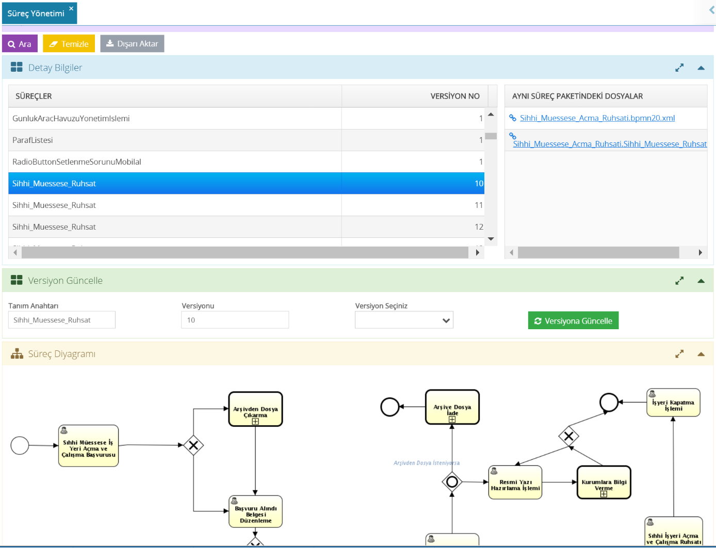Screen dimensions: 716x548
Task: Click the SÜREÇLER column header
Action: pyautogui.click(x=175, y=96)
